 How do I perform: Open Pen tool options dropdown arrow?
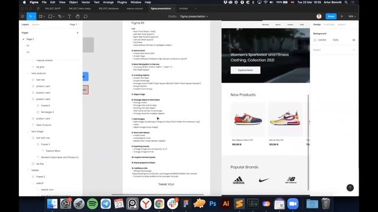tap(64, 16)
